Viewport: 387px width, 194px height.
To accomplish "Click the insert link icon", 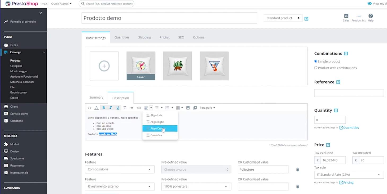I will [x=139, y=108].
